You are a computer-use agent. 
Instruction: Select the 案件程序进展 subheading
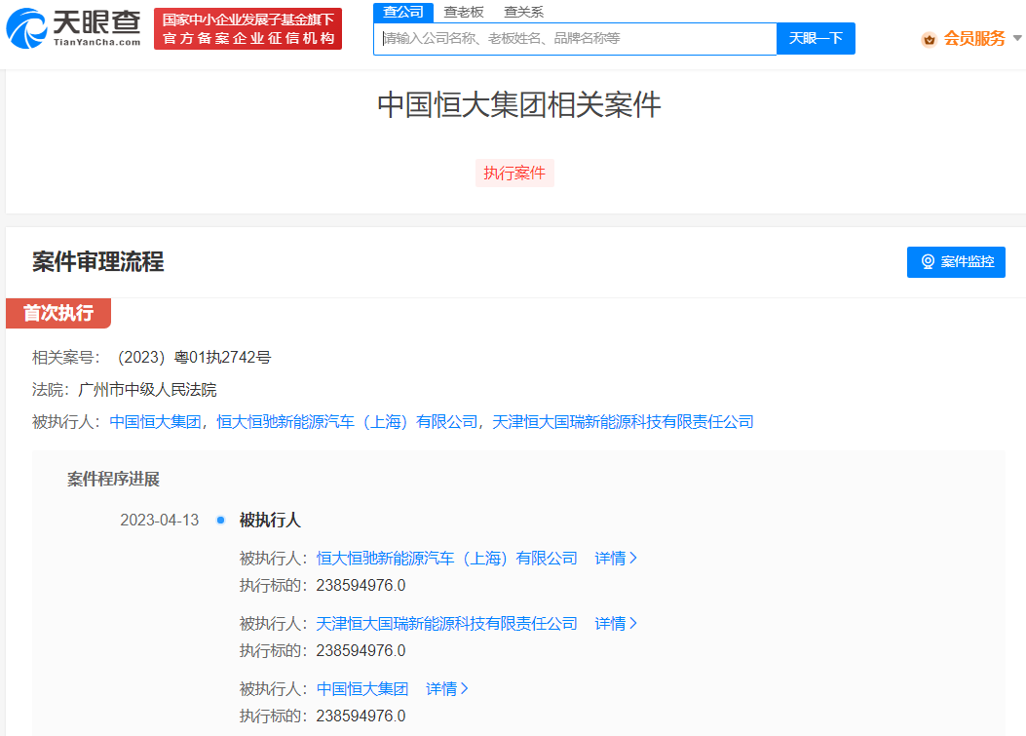pos(113,480)
